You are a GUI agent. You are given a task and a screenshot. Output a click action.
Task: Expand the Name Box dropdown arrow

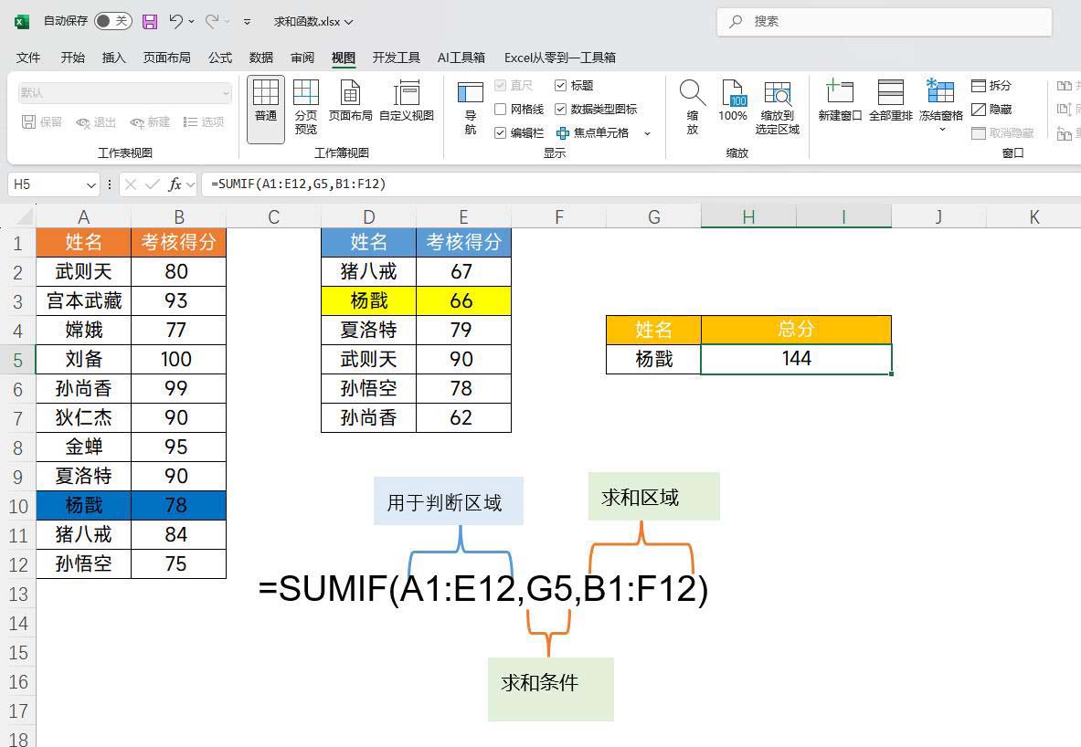click(91, 184)
